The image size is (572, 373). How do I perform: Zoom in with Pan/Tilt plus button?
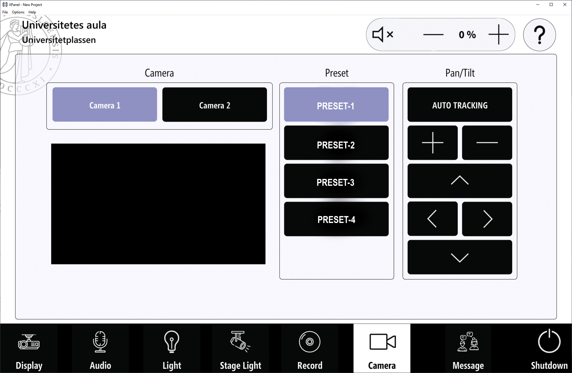pyautogui.click(x=433, y=143)
